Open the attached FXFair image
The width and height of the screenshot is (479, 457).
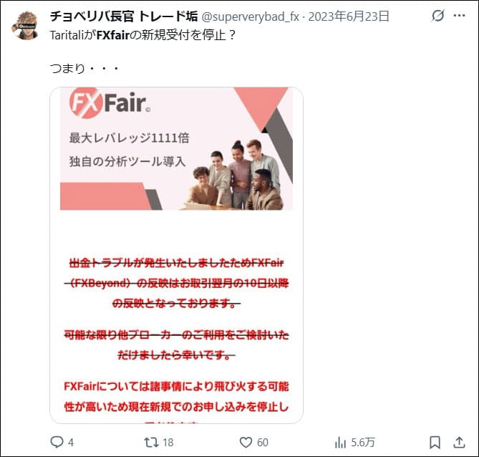coord(176,255)
